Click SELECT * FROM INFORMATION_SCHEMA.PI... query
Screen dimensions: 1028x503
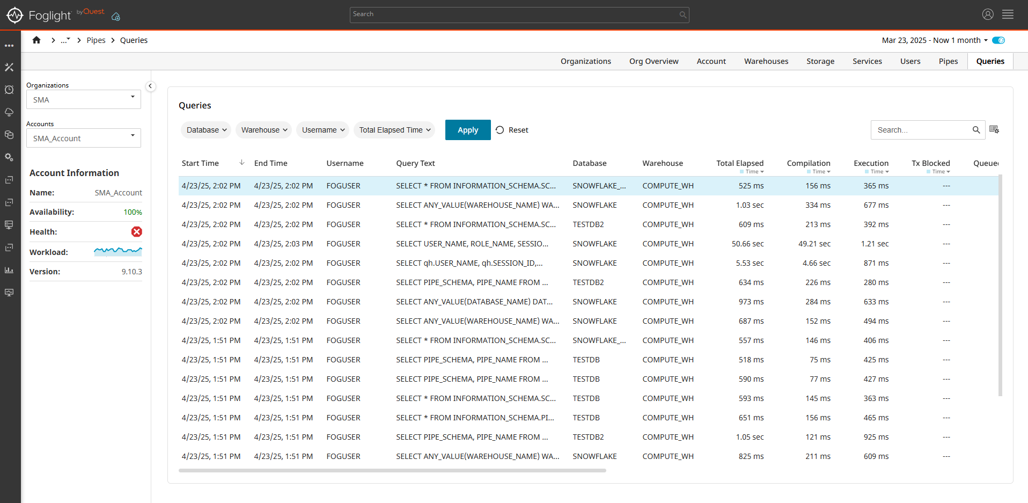point(475,418)
